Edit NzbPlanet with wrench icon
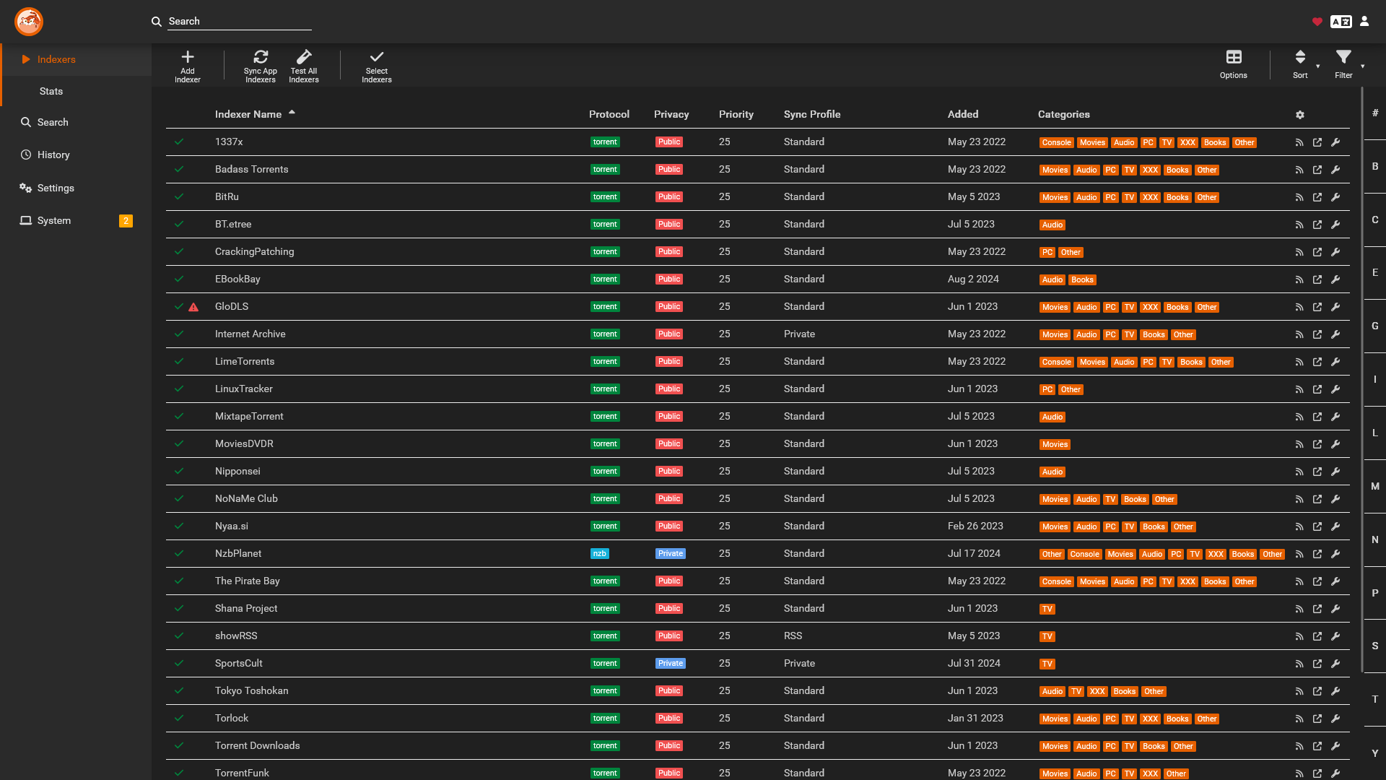Viewport: 1386px width, 780px height. [1335, 554]
